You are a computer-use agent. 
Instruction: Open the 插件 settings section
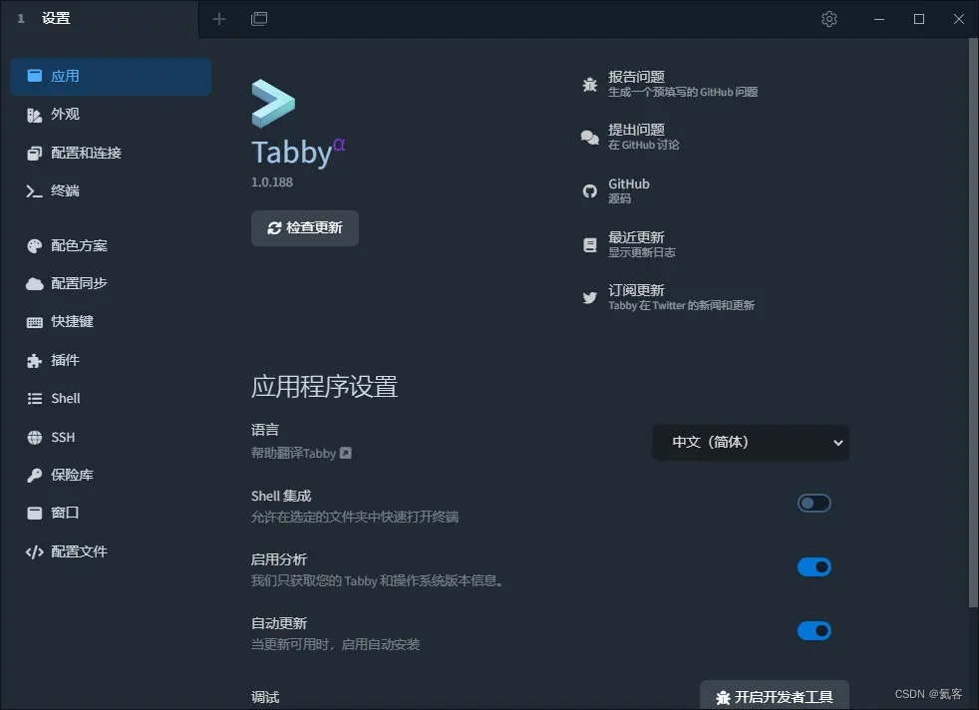coord(111,361)
